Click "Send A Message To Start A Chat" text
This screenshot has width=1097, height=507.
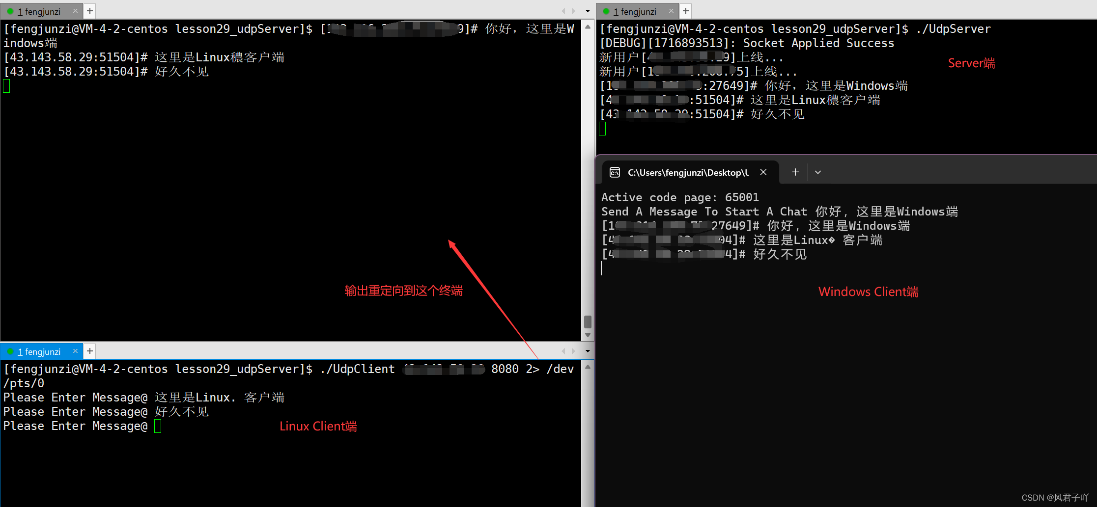tap(704, 212)
